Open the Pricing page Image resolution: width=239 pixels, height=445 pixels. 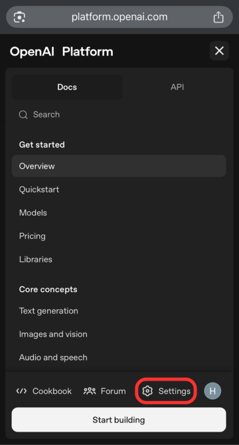tap(33, 236)
